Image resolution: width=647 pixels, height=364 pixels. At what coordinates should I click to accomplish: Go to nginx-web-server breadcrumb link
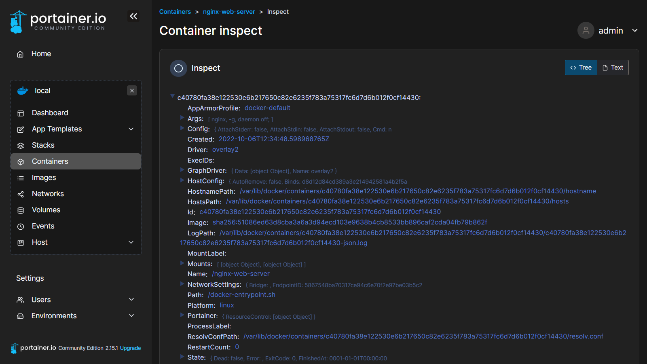click(x=229, y=12)
